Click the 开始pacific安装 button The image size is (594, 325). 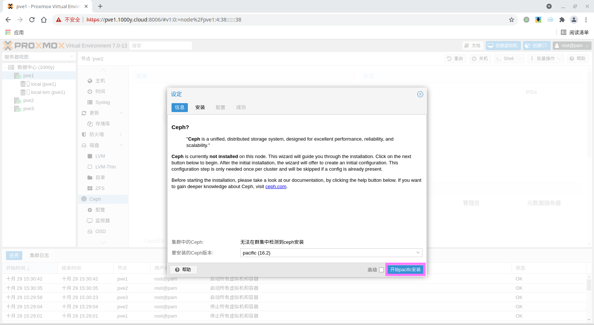(x=405, y=270)
